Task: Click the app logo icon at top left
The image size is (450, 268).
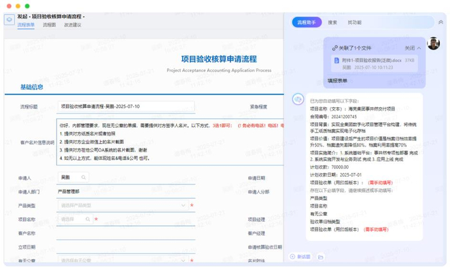Action: 9,20
